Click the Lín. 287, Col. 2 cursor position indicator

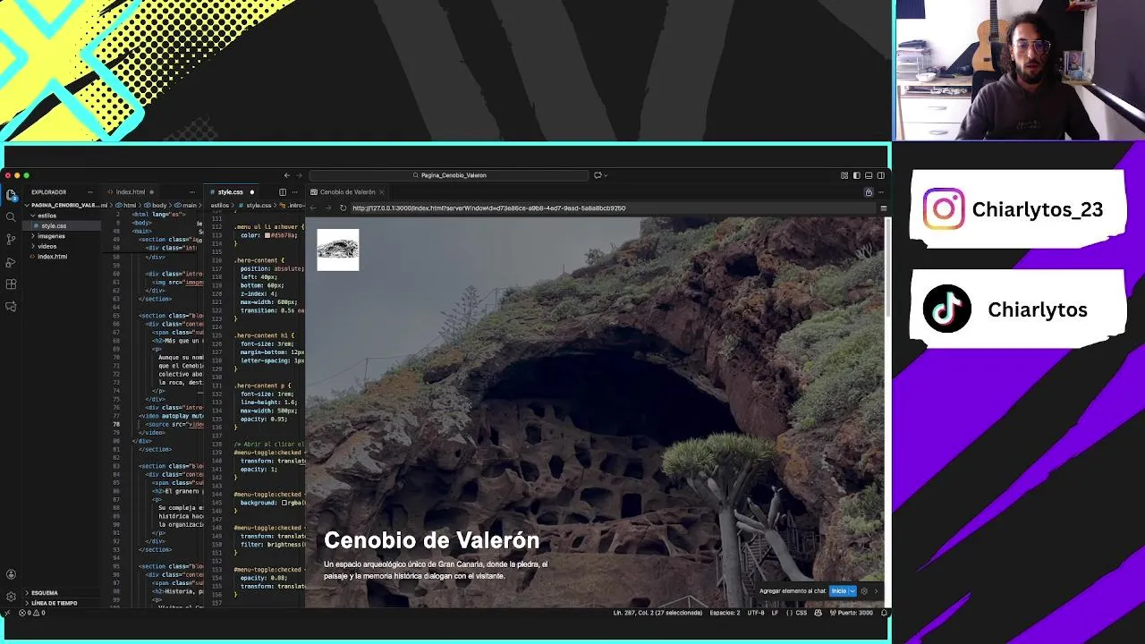click(x=658, y=613)
